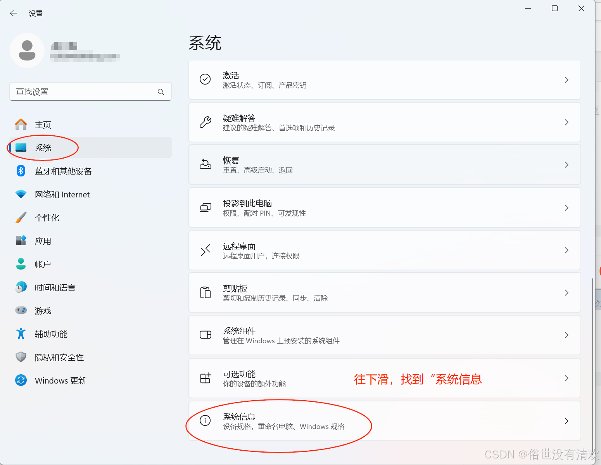
Task: Open 激活 settings entry
Action: pyautogui.click(x=385, y=80)
